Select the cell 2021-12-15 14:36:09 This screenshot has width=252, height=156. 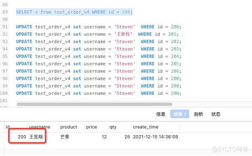[x=156, y=137]
